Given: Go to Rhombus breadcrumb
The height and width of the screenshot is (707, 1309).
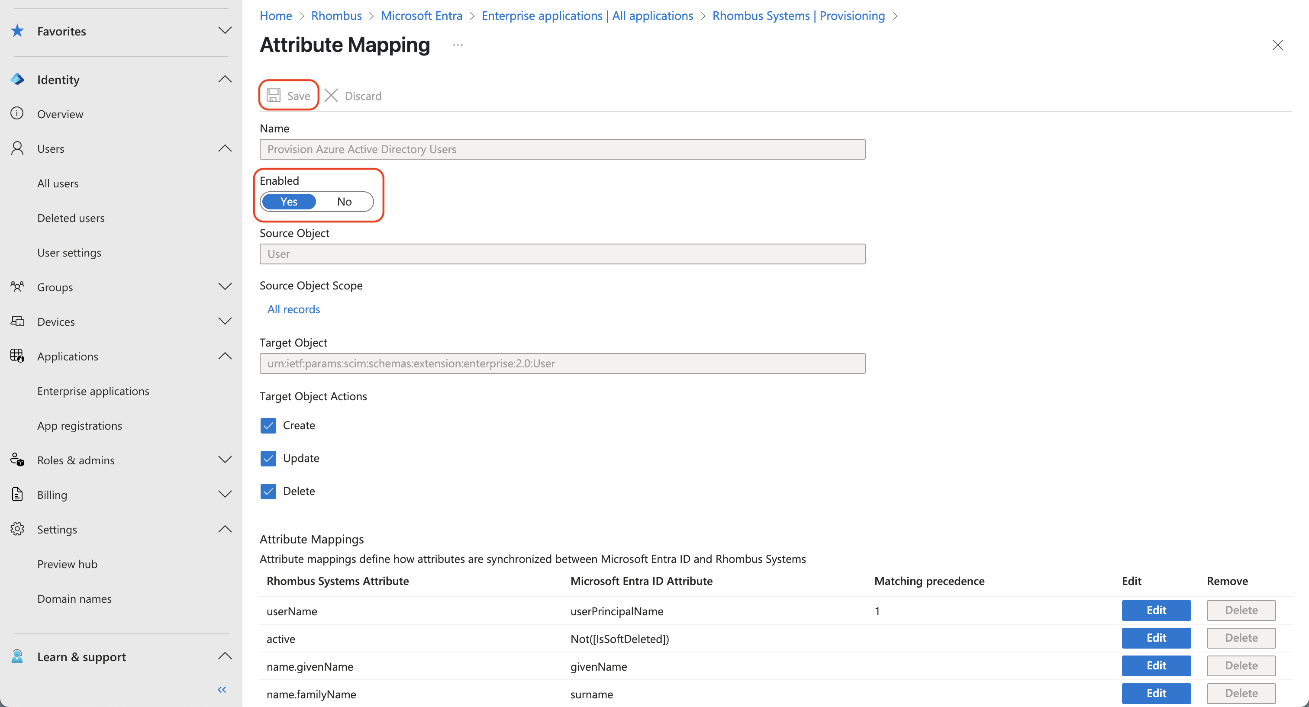Looking at the screenshot, I should [x=336, y=16].
